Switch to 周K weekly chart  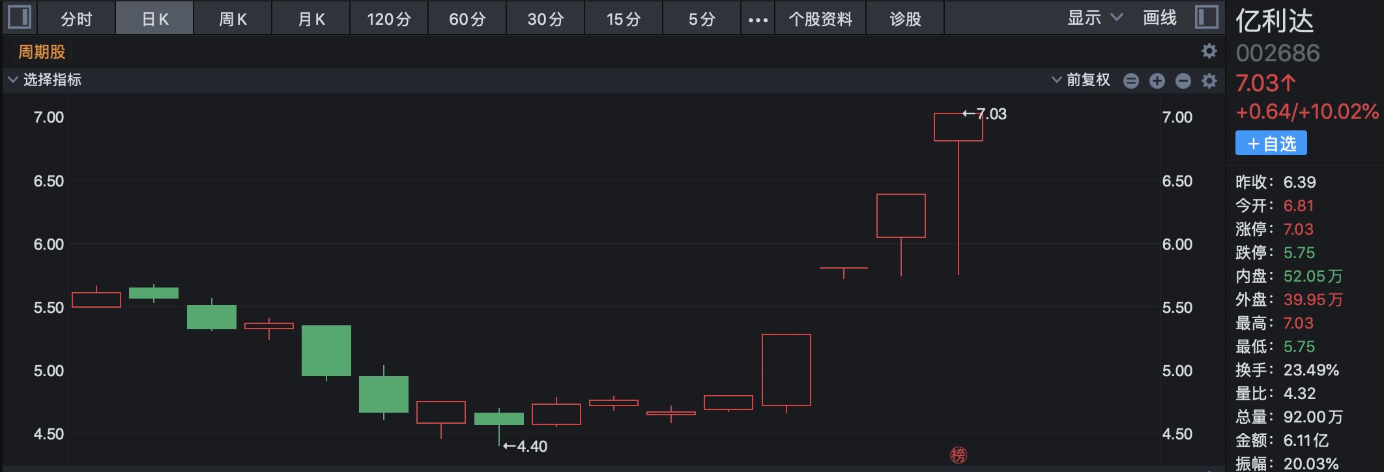click(233, 19)
